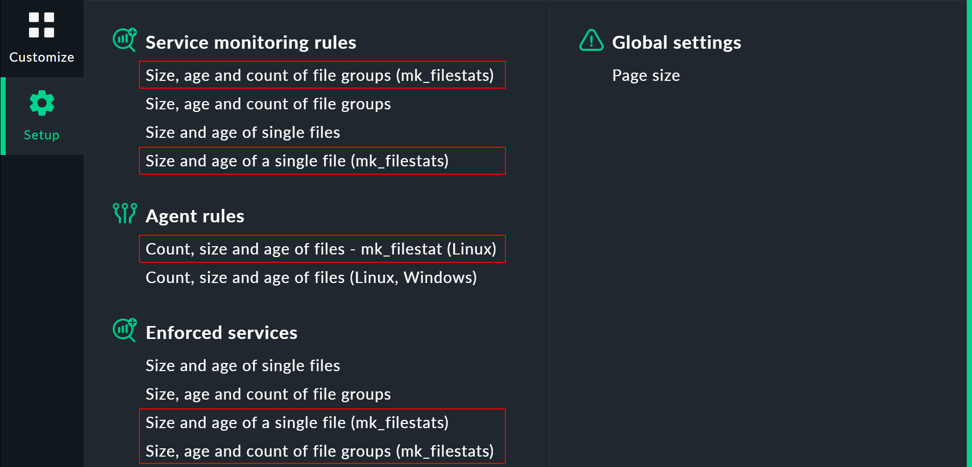The width and height of the screenshot is (972, 467).
Task: Click the Service monitoring rules magnifier icon
Action: click(124, 40)
